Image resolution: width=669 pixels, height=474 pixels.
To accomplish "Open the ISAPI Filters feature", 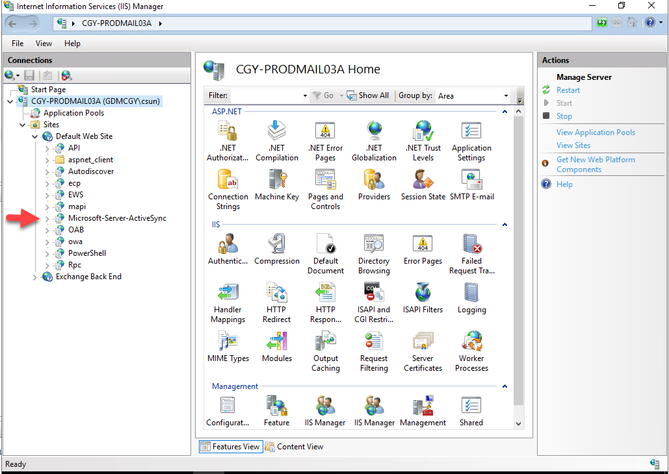I will (x=423, y=299).
